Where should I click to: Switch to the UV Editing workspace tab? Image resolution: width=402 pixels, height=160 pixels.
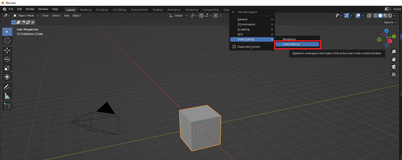119,10
